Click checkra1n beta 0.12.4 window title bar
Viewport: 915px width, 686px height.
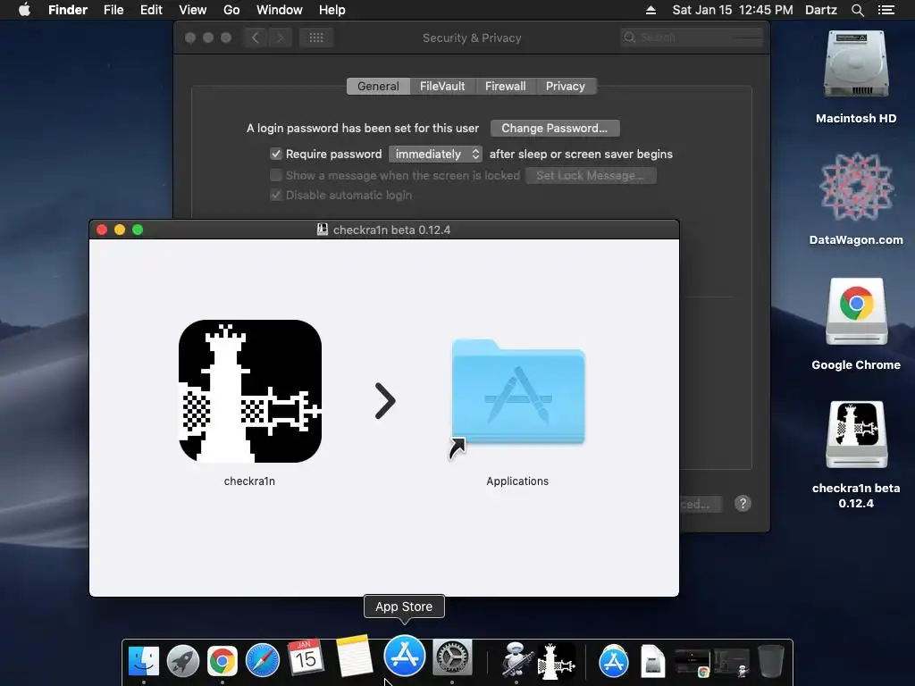point(384,230)
